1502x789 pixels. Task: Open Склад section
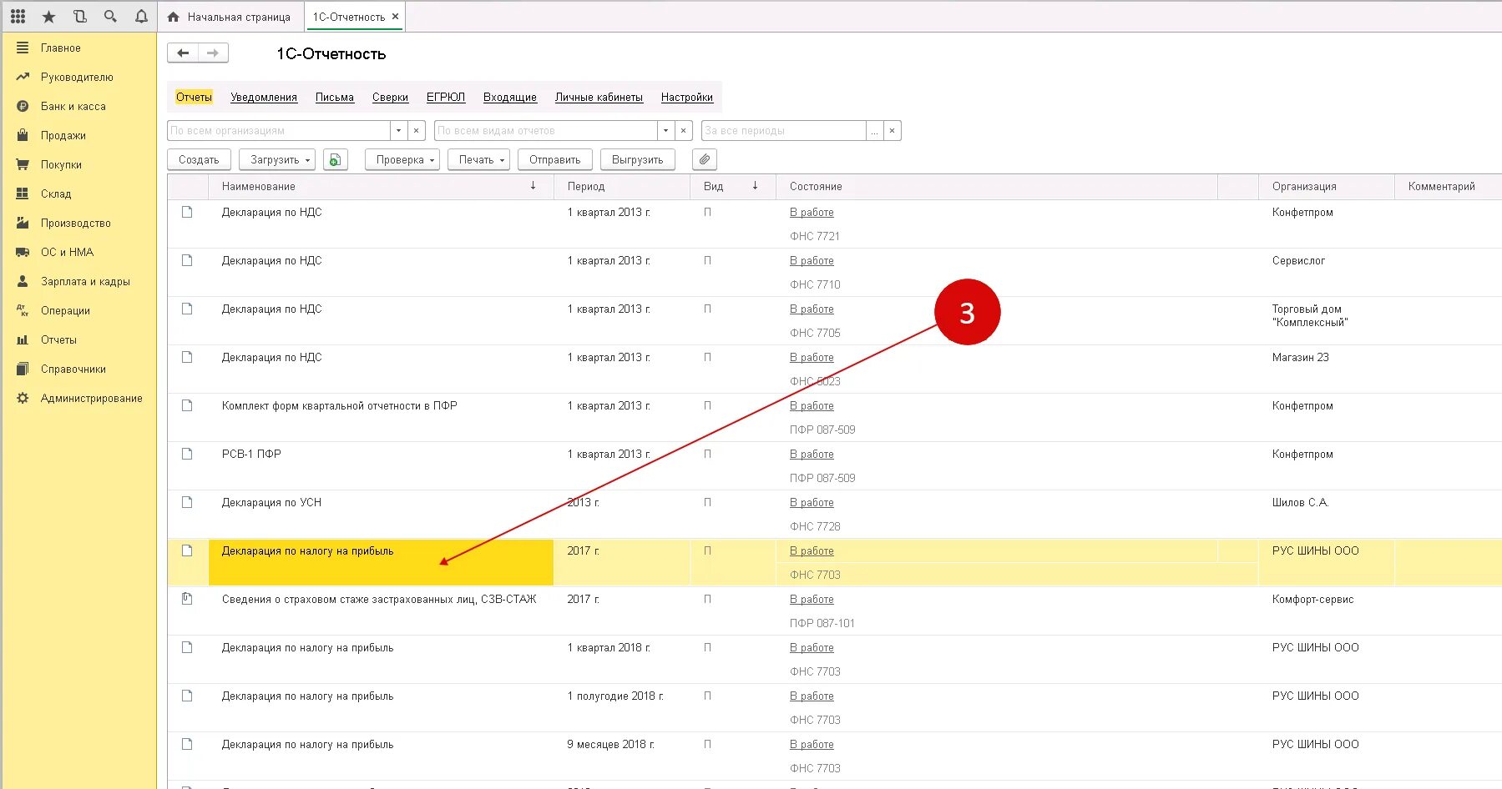(56, 193)
